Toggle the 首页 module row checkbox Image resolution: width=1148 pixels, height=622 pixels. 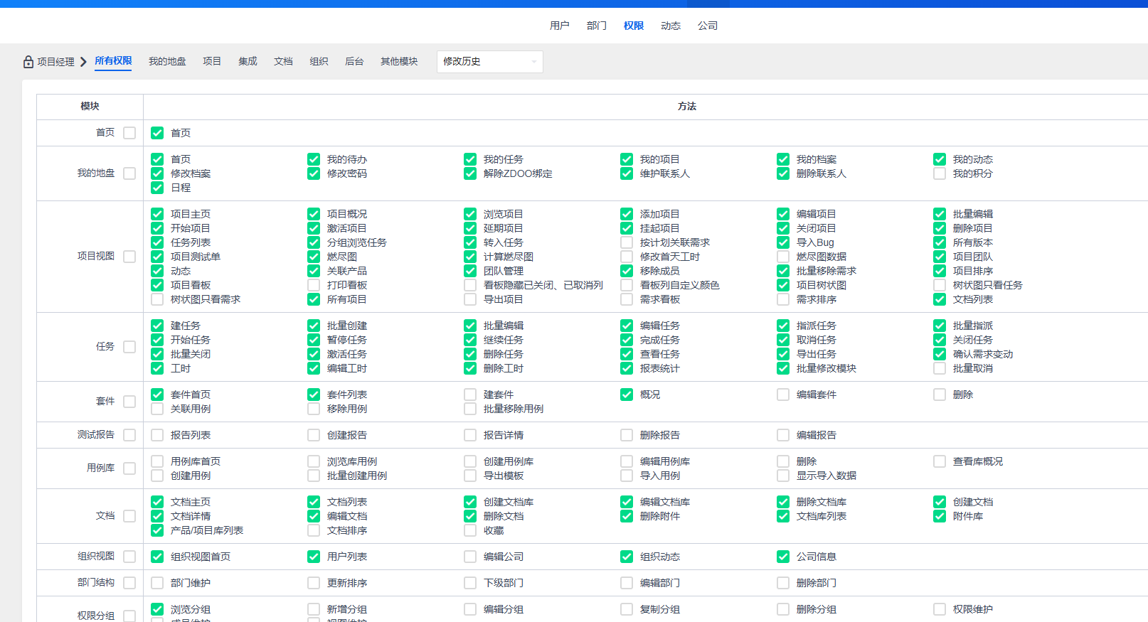click(x=129, y=133)
